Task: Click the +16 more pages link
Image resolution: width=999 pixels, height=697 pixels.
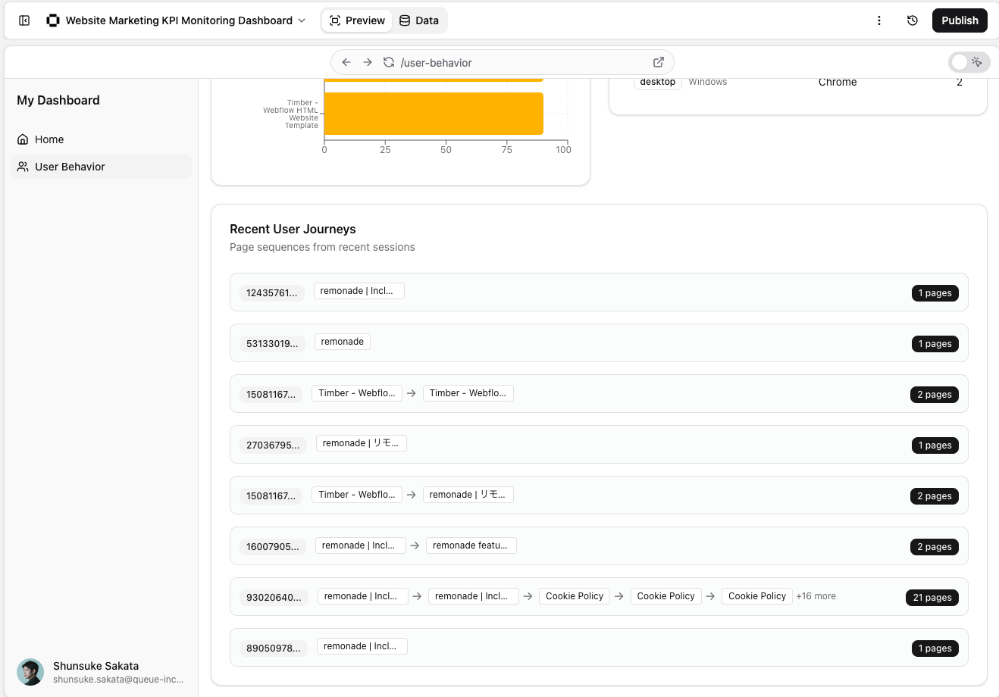Action: pyautogui.click(x=816, y=596)
